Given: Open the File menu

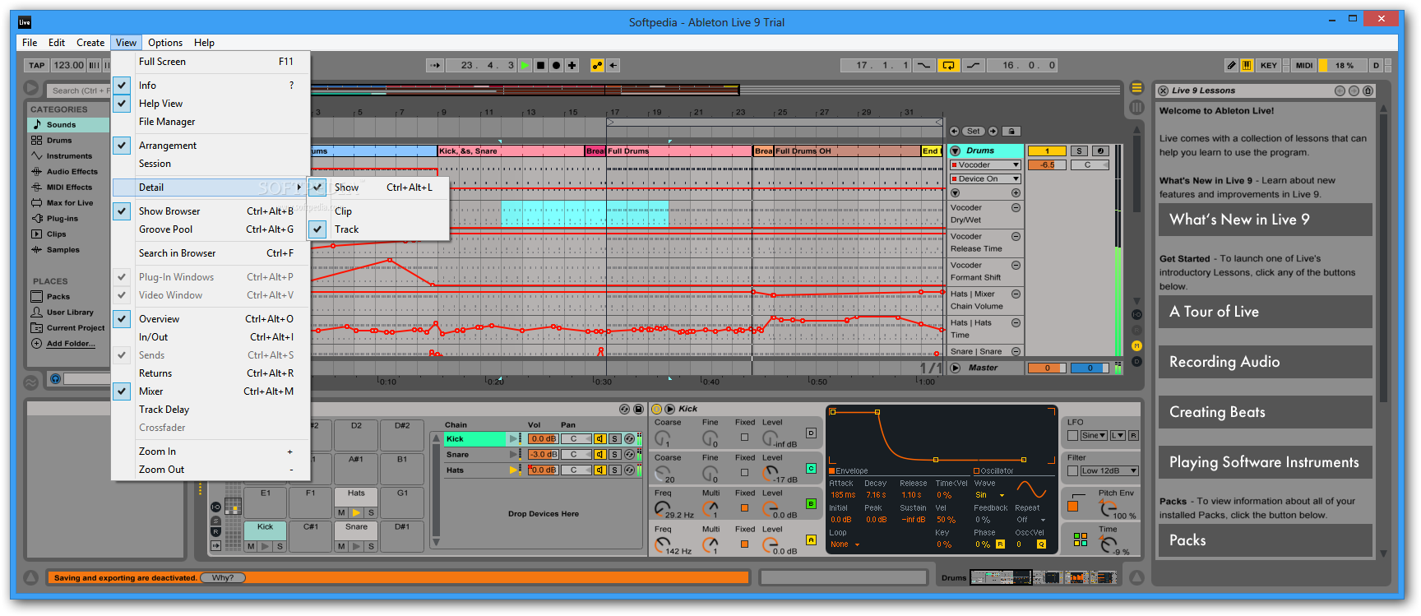Looking at the screenshot, I should [30, 43].
